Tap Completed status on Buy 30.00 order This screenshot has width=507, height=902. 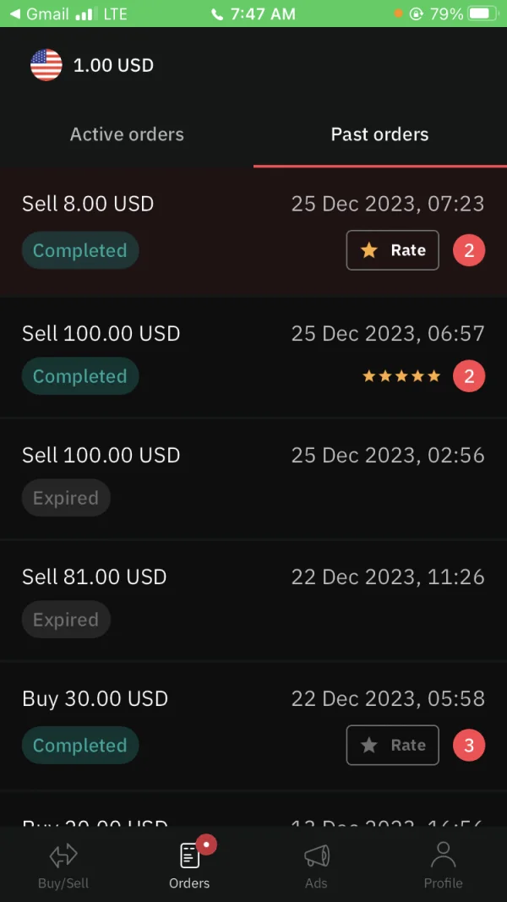[x=80, y=746]
